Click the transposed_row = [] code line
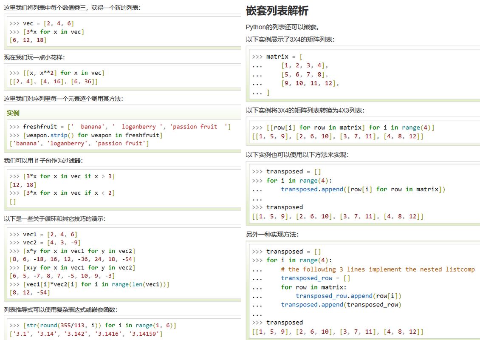The width and height of the screenshot is (480, 340). click(315, 278)
